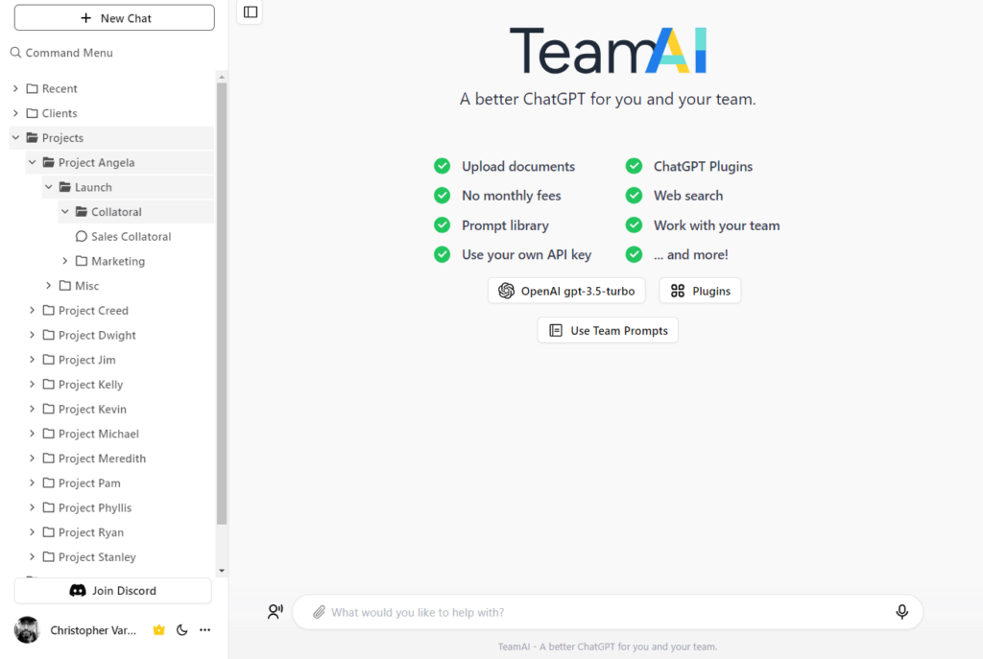Select the Sales Collatoral chat label
The width and height of the screenshot is (983, 659).
pos(131,237)
